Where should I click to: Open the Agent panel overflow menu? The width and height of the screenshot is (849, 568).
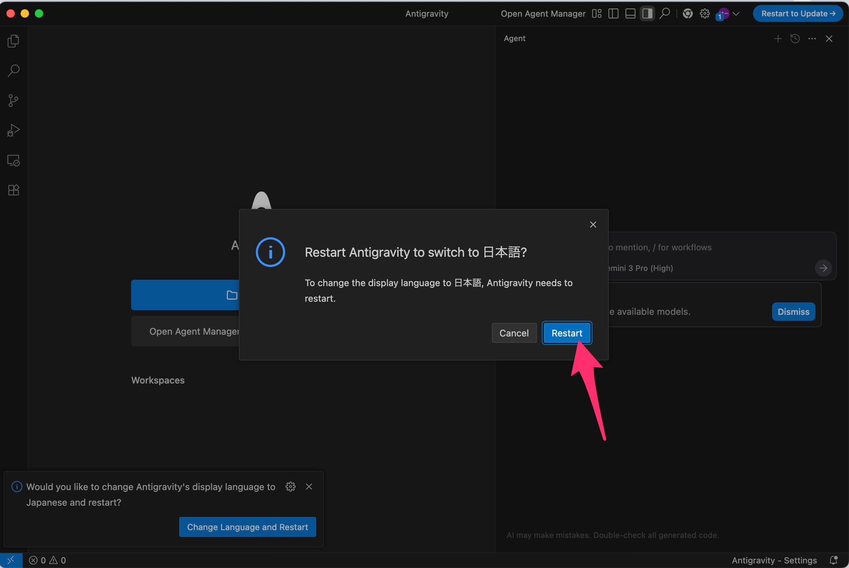tap(812, 38)
